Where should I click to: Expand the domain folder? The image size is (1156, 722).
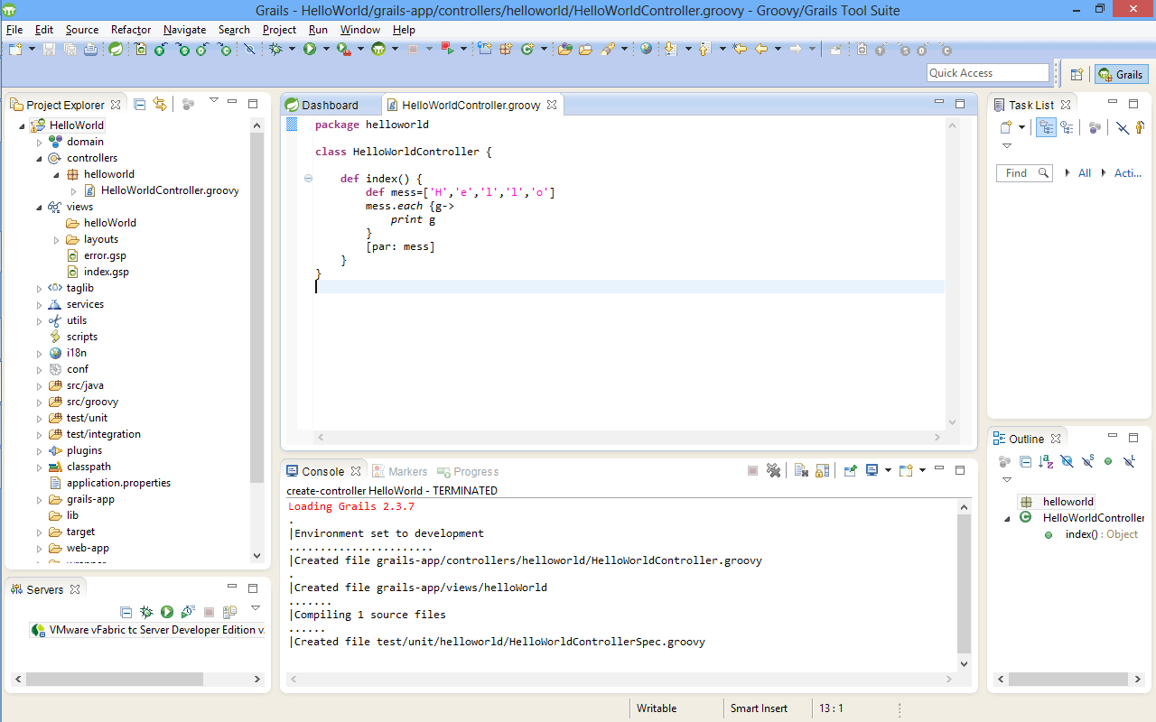[39, 142]
